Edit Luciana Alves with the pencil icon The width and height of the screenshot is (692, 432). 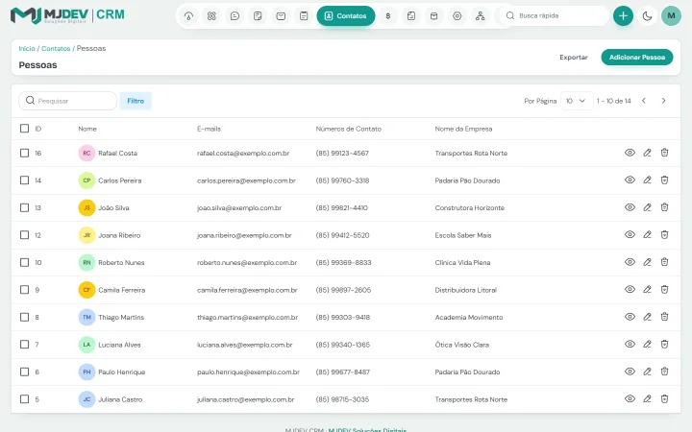[x=647, y=345]
